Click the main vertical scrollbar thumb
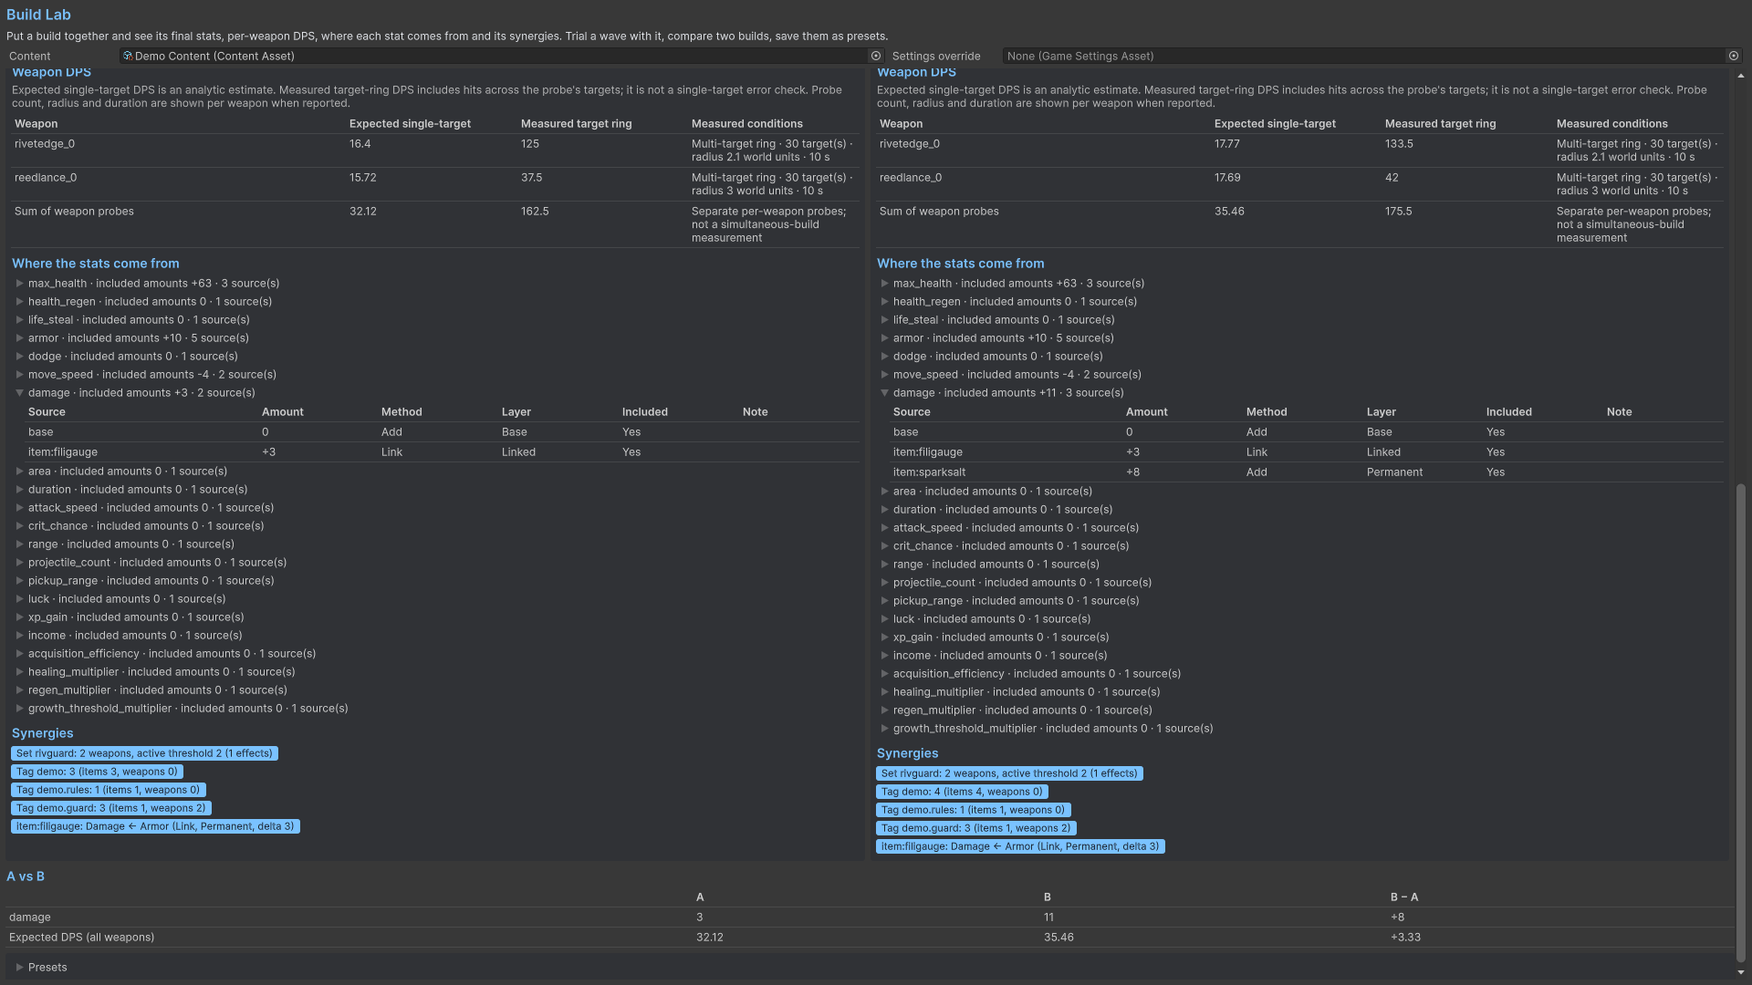The width and height of the screenshot is (1752, 985). pyautogui.click(x=1740, y=723)
